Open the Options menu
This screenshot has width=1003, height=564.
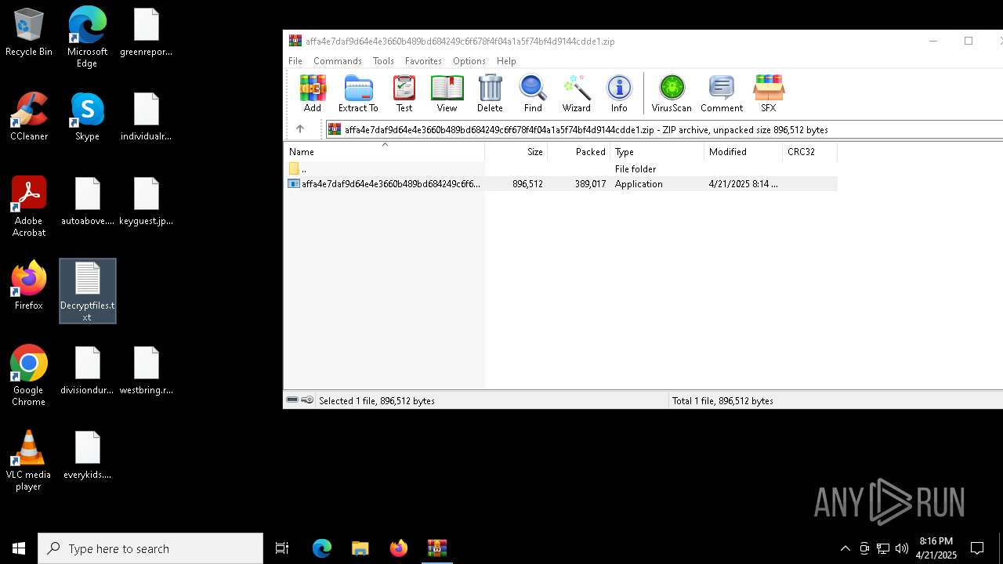pyautogui.click(x=469, y=61)
